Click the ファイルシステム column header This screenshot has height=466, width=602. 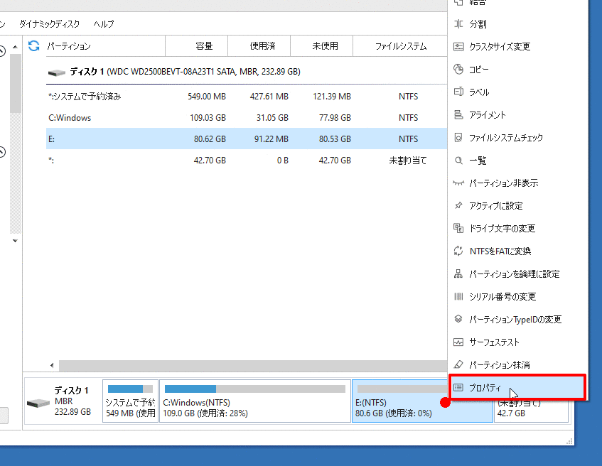pyautogui.click(x=401, y=46)
